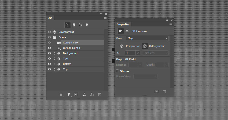Hide the Background mesh
Viewport: 228px width, 120px height.
[49, 53]
